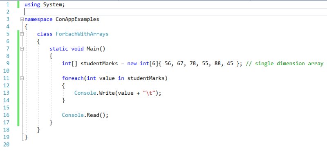Click the 'using' keyword on line 1
This screenshot has height=151, width=327.
click(x=32, y=5)
